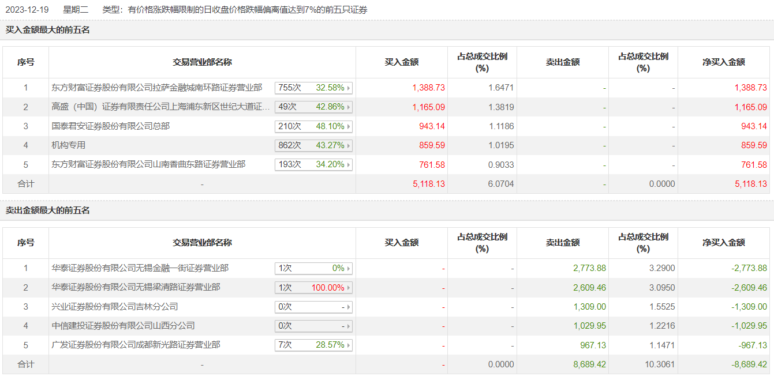Click total ratio 6.0704
The height and width of the screenshot is (380, 774).
pos(501,184)
